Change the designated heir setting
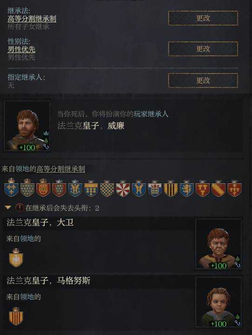 pyautogui.click(x=203, y=80)
